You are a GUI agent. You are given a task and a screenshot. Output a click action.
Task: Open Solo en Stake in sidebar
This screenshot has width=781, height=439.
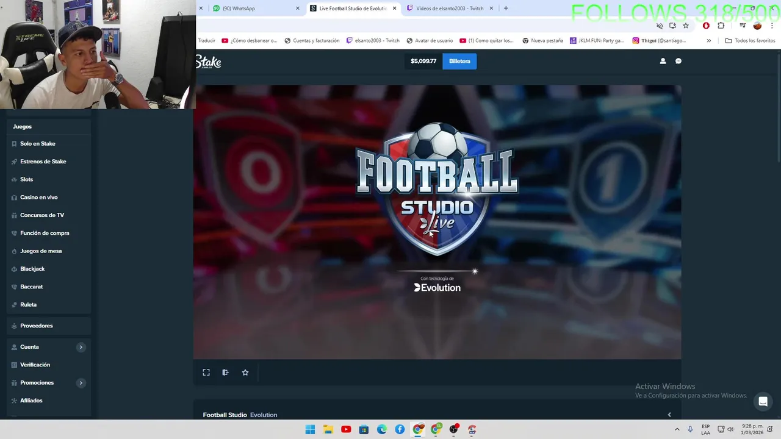click(49, 144)
